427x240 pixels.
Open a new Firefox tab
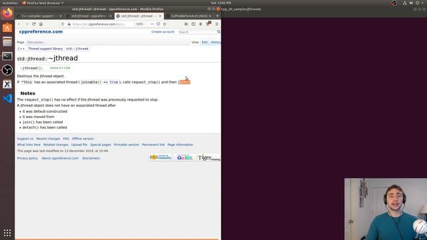pos(218,16)
